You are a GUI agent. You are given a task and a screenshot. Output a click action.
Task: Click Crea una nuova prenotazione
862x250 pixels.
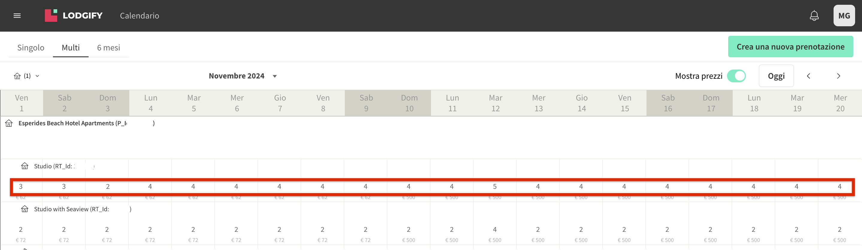[790, 46]
